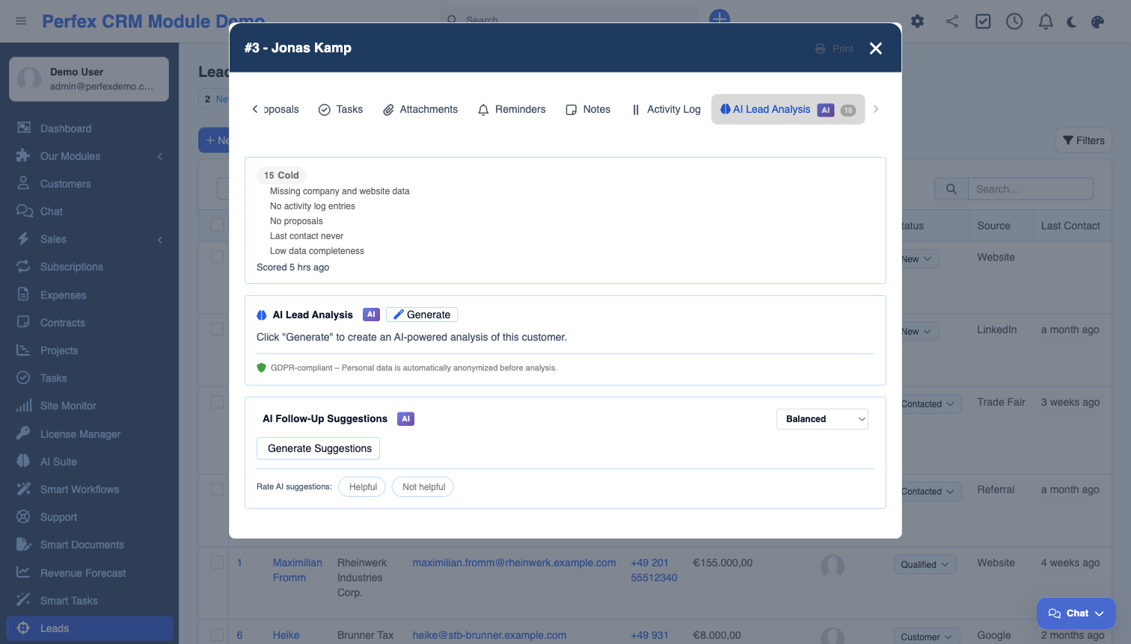The image size is (1131, 644).
Task: Click the leads table Search input field
Action: 1030,189
